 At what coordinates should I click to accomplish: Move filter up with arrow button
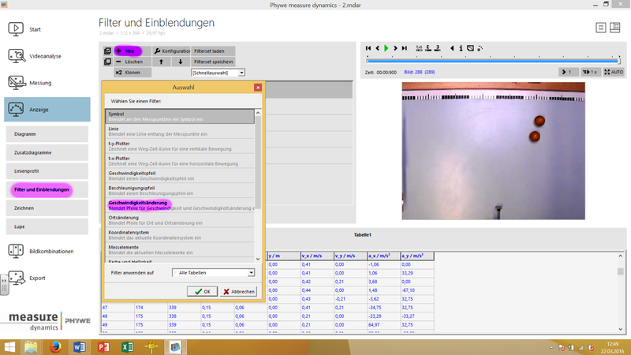161,62
